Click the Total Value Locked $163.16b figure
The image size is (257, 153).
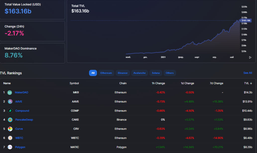(18, 11)
